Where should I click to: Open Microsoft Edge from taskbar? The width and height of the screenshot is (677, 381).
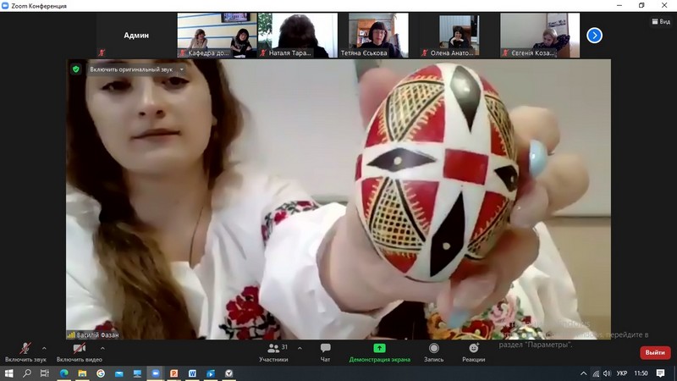64,373
